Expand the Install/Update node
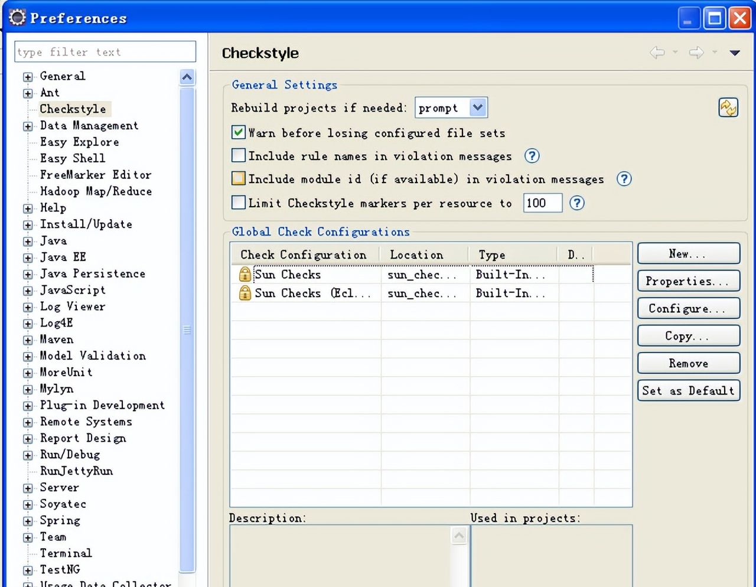 click(28, 225)
